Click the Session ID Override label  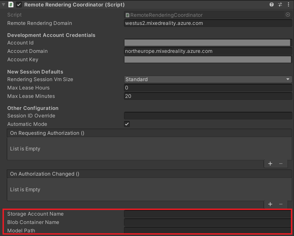pyautogui.click(x=31, y=116)
